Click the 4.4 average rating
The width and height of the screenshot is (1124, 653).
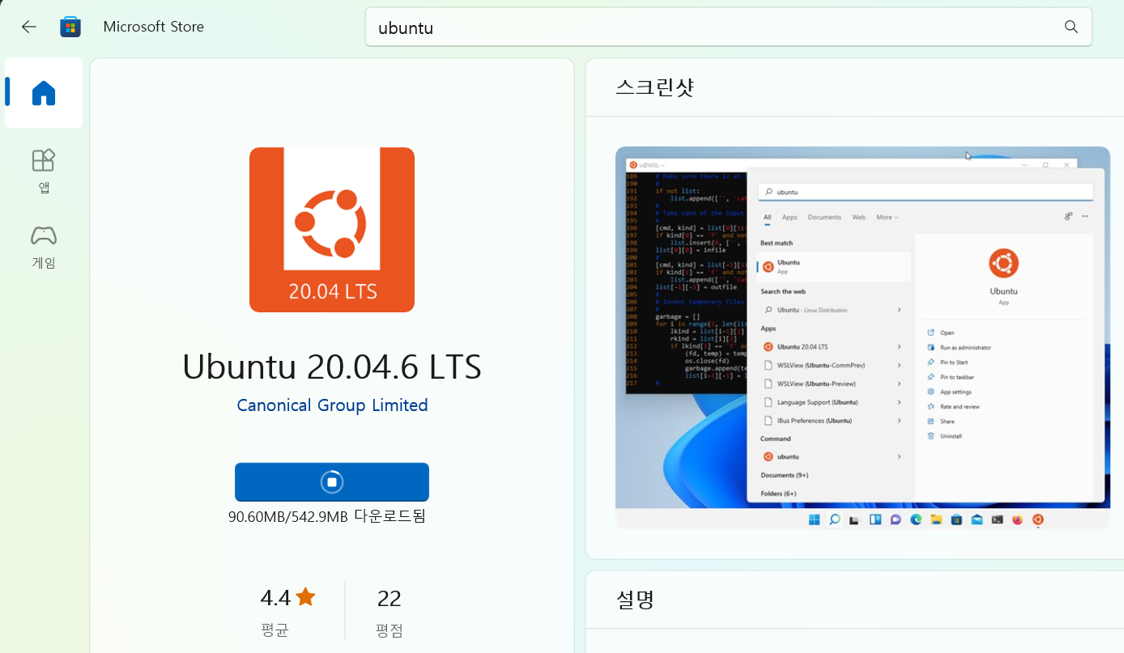coord(275,598)
